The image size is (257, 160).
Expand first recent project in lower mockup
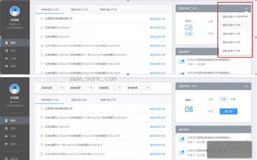coord(246,140)
